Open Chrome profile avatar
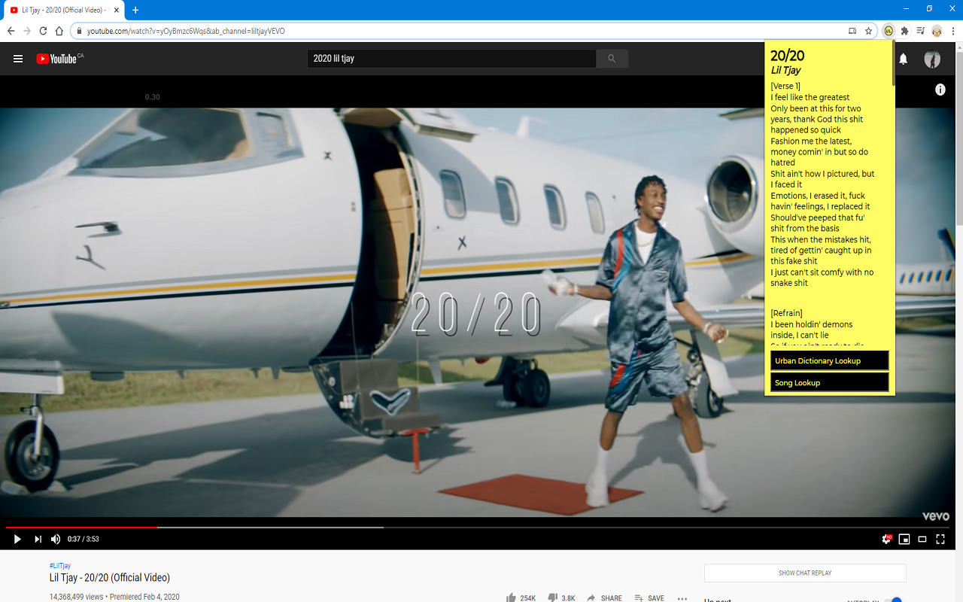The height and width of the screenshot is (602, 963). pyautogui.click(x=937, y=31)
